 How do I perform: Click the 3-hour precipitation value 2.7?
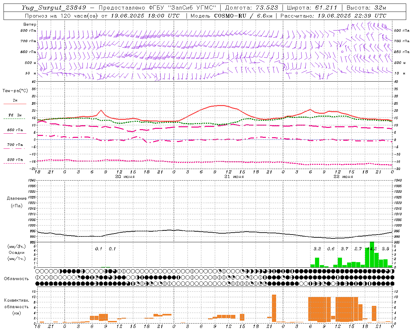[x=358, y=249]
